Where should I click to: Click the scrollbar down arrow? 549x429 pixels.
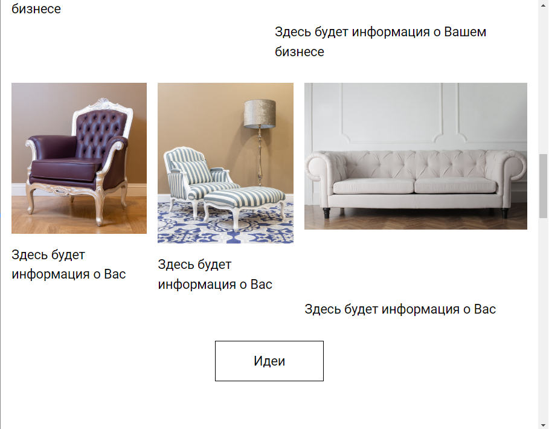[543, 425]
